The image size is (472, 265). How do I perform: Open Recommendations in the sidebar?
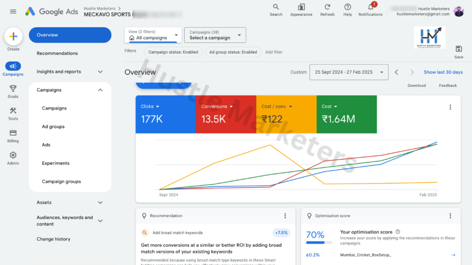57,53
